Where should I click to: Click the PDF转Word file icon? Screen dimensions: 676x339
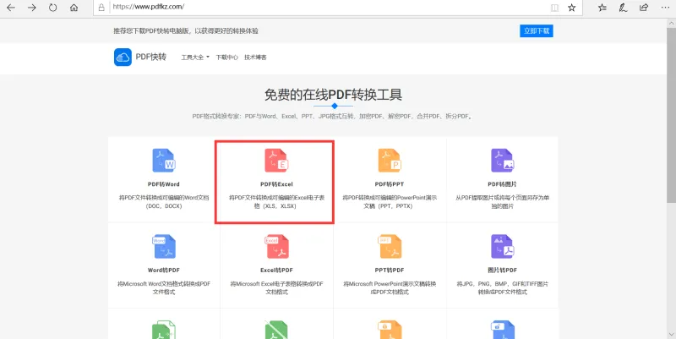[x=164, y=161]
